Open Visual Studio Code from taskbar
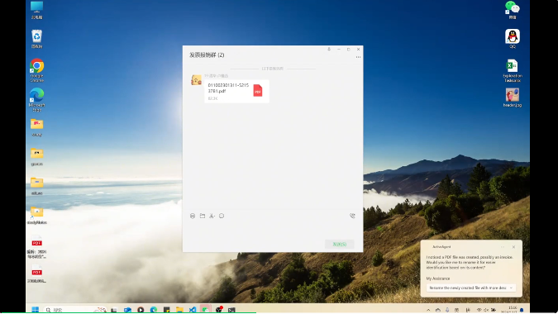This screenshot has height=314, width=558. point(193,310)
